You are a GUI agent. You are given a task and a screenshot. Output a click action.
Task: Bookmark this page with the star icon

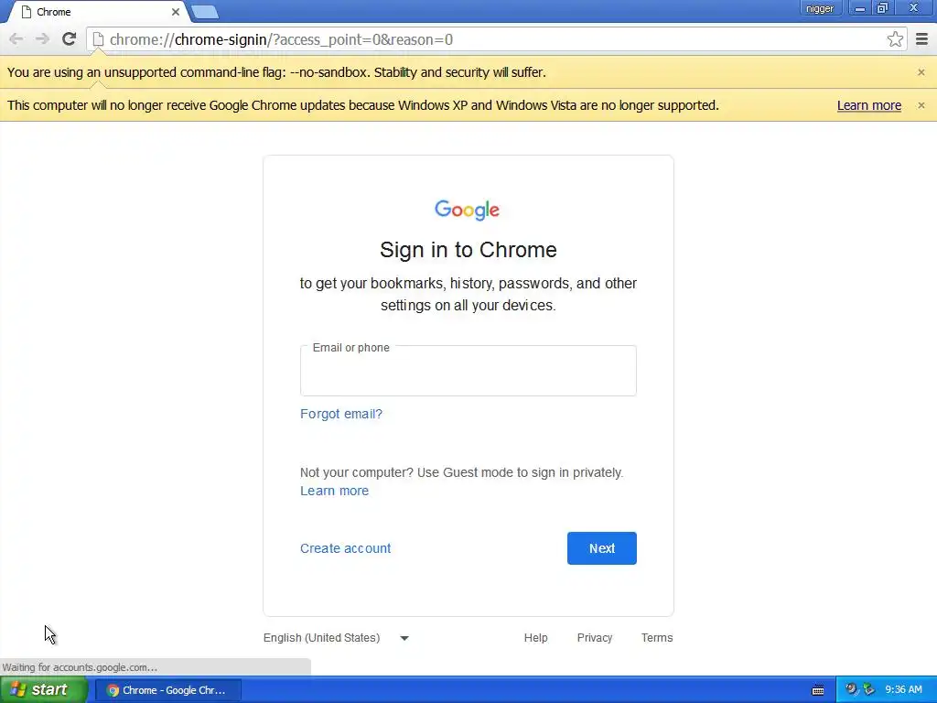(895, 39)
